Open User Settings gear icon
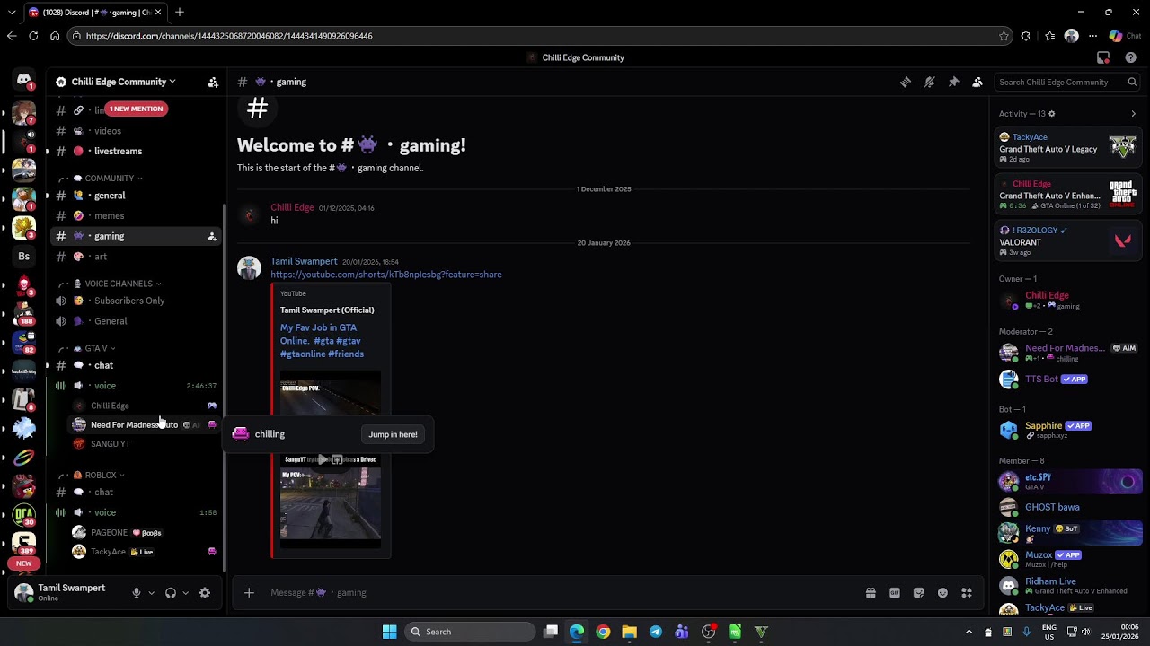 pos(205,592)
